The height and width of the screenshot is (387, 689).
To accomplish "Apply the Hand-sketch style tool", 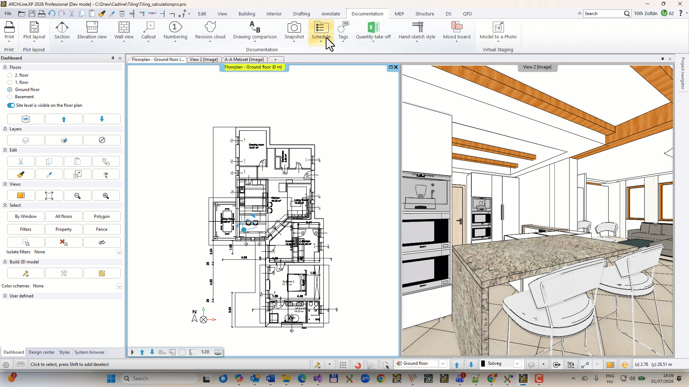I will (x=417, y=31).
